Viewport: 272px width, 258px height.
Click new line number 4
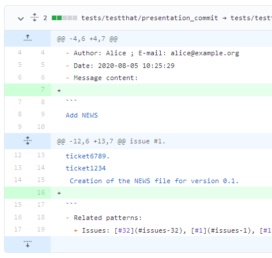click(43, 52)
